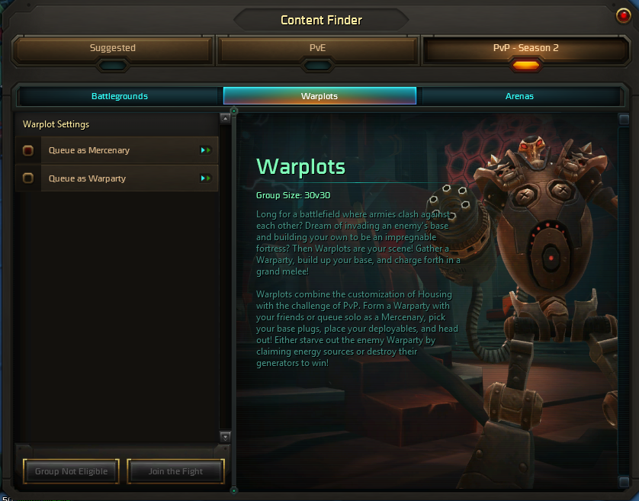Close Content Finder with red orb button

(623, 16)
